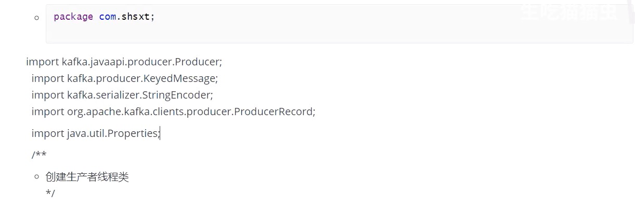Click the 创建生产者线程类 comment text
Image resolution: width=635 pixels, height=208 pixels.
click(x=87, y=177)
